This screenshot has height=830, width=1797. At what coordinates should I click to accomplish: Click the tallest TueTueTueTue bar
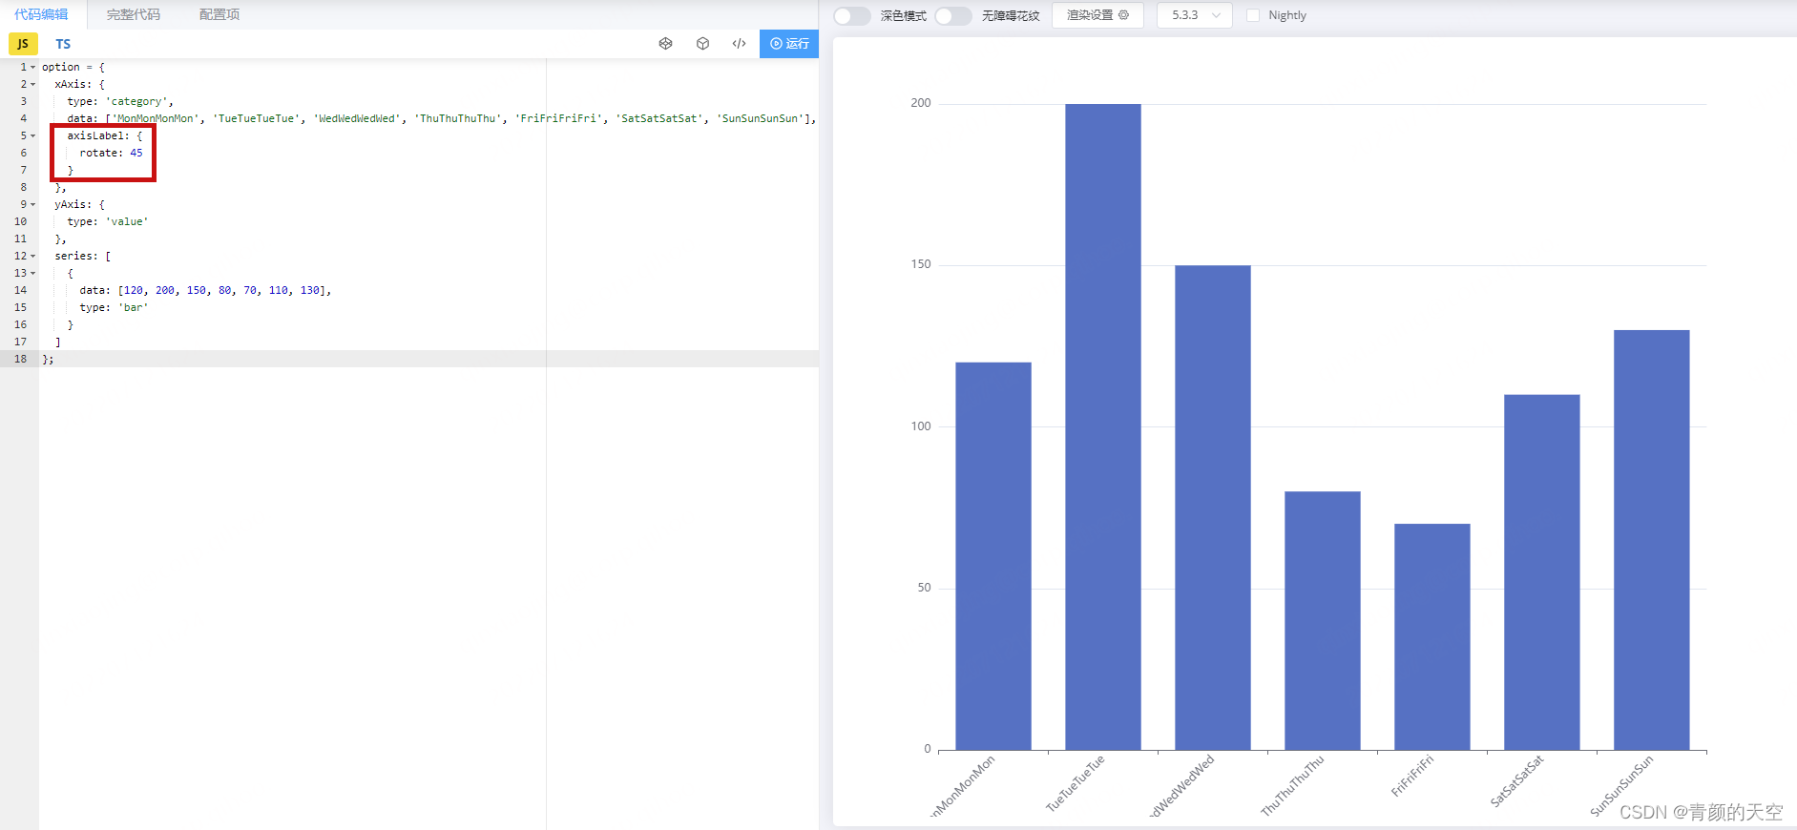(1103, 426)
